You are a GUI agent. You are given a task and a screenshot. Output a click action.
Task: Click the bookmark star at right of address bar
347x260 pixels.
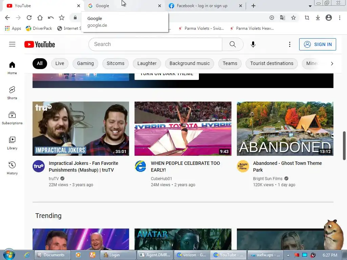(x=293, y=18)
